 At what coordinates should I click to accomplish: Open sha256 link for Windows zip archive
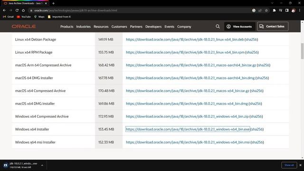[x=256, y=116]
